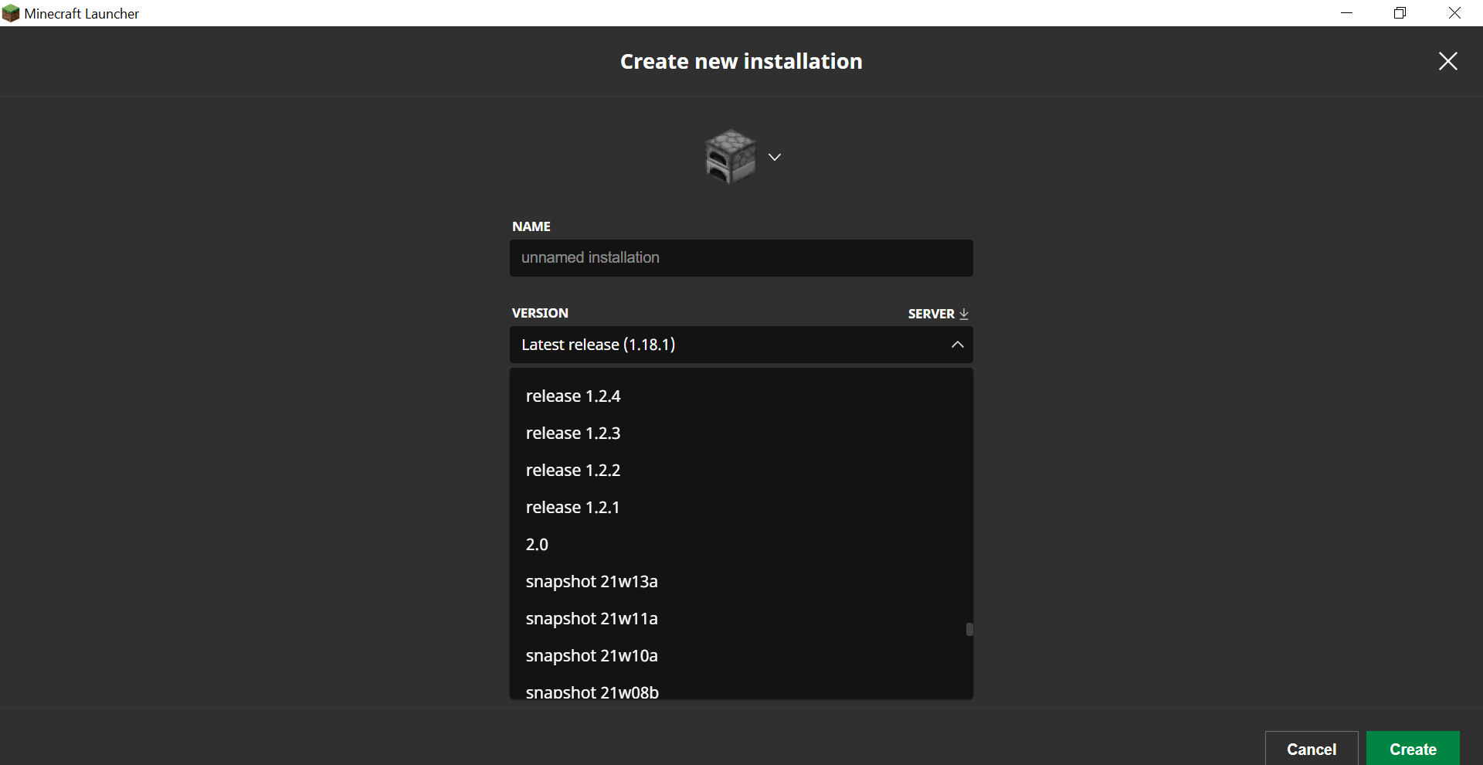Select release 1.2.1 option
1483x765 pixels.
(572, 508)
